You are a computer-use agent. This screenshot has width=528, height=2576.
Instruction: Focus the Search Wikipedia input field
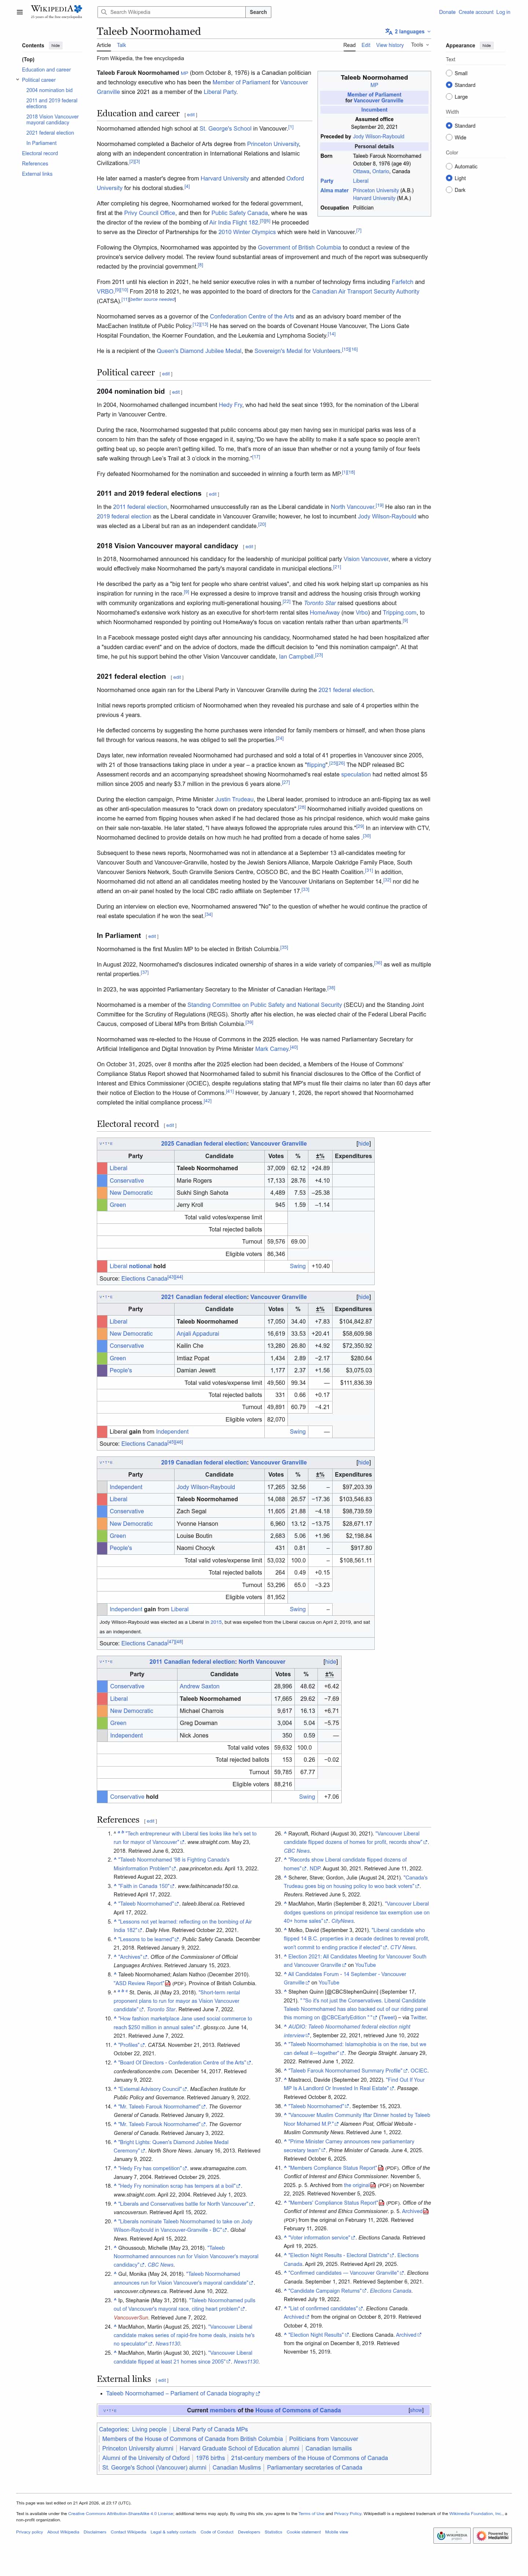(175, 12)
